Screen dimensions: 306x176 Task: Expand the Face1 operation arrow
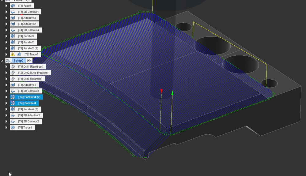[x=6, y=6]
